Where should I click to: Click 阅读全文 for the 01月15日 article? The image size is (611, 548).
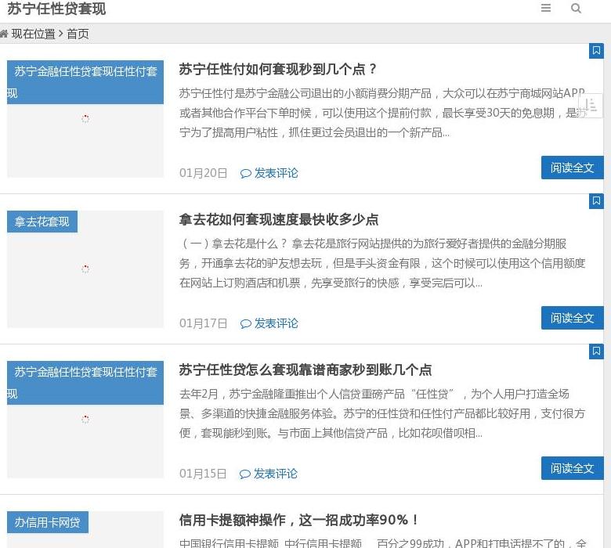572,468
